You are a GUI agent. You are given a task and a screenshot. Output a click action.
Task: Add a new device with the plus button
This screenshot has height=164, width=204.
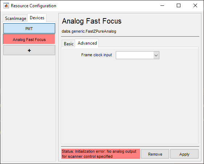click(29, 50)
